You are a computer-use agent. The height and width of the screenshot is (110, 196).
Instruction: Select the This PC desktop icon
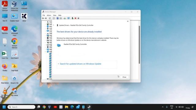5,18
